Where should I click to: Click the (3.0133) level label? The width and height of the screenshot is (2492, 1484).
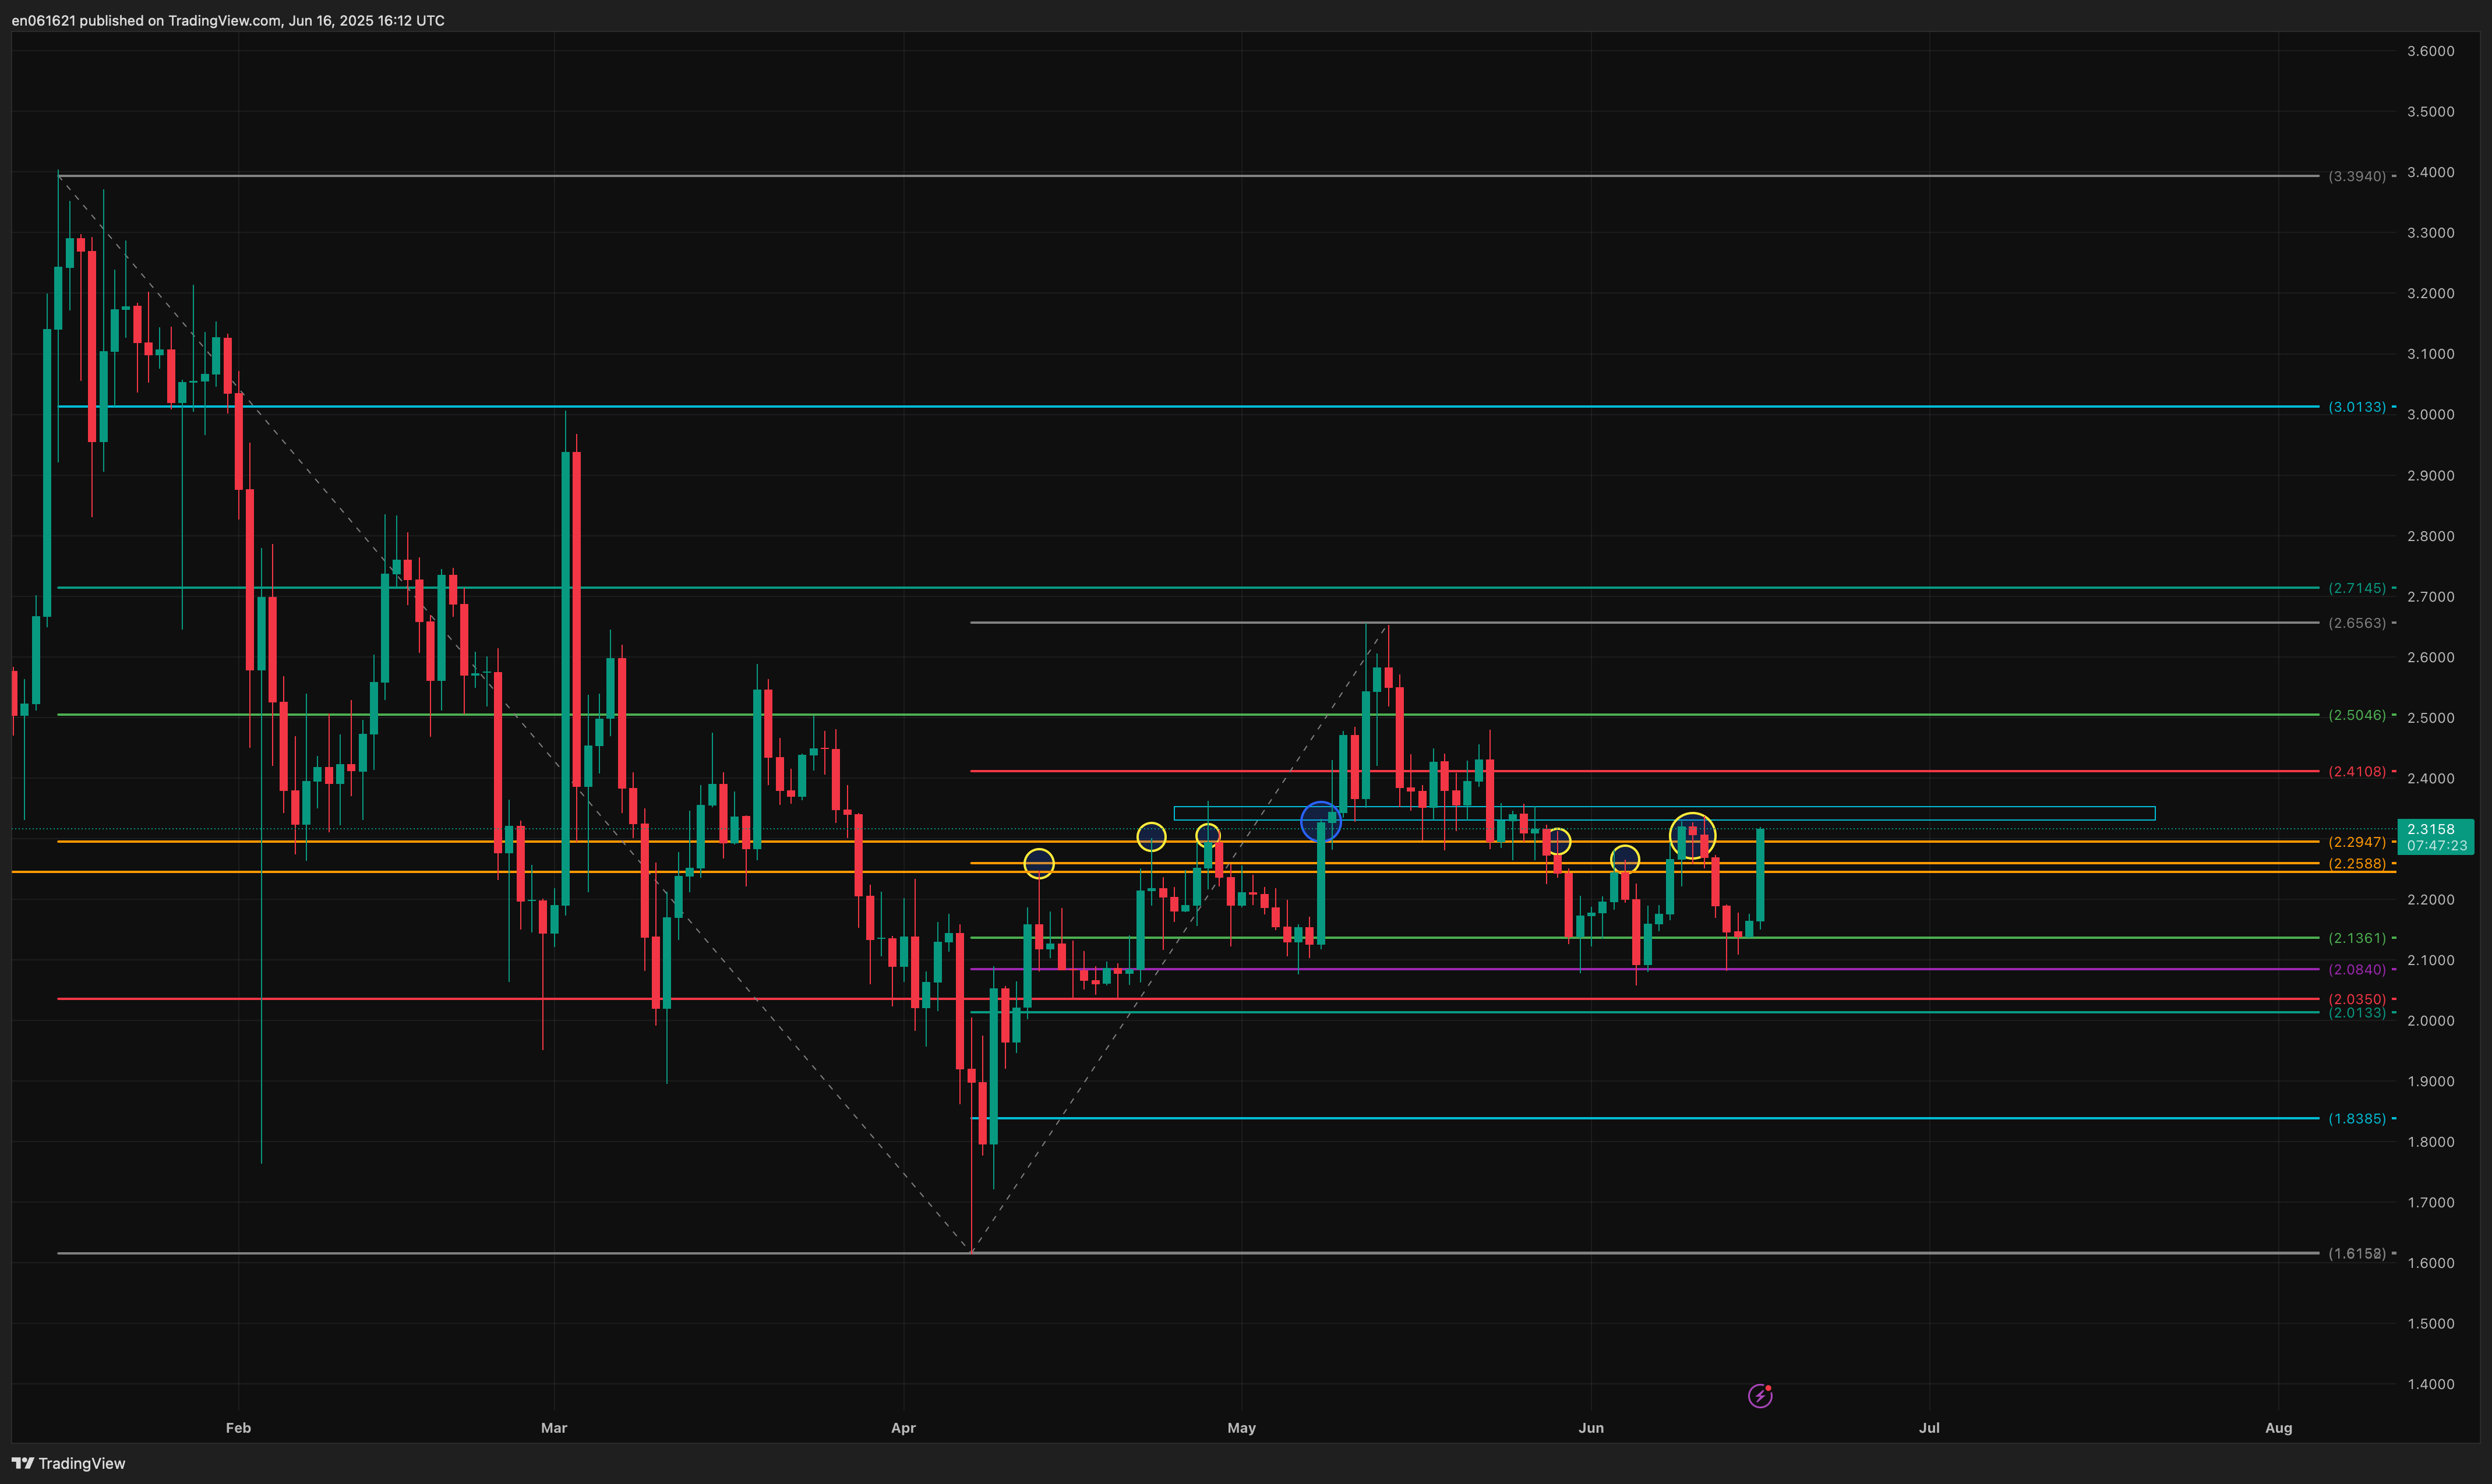(2357, 407)
